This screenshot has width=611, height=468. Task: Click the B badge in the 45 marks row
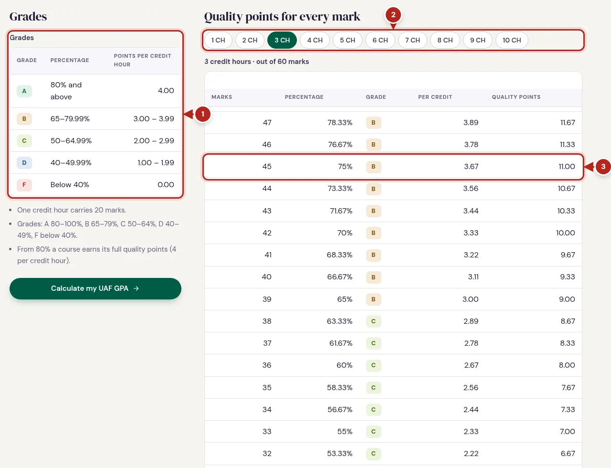click(x=373, y=167)
